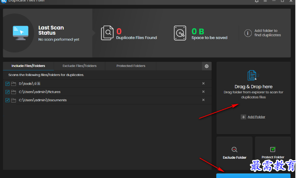The image size is (299, 178).
Task: Select the C:\Users\admin\Documents path text
Action: 43,100
